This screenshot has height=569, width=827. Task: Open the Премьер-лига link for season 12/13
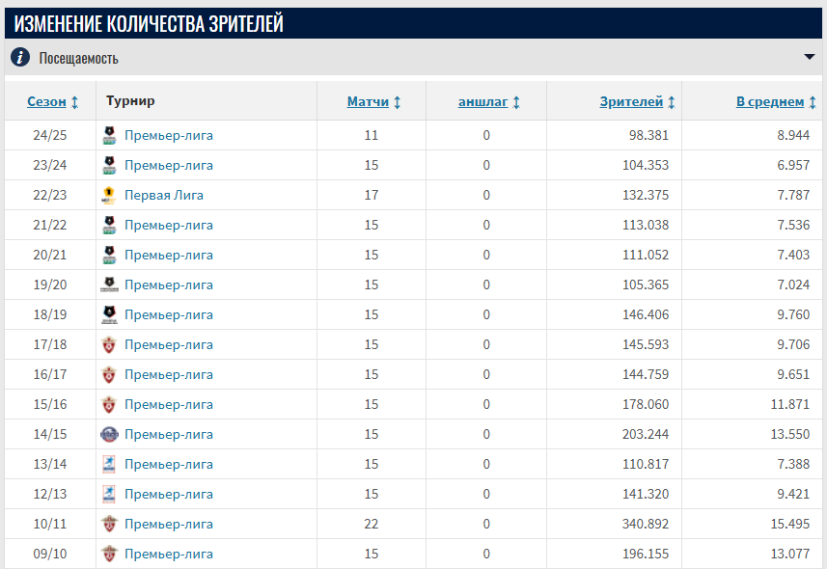tap(169, 494)
